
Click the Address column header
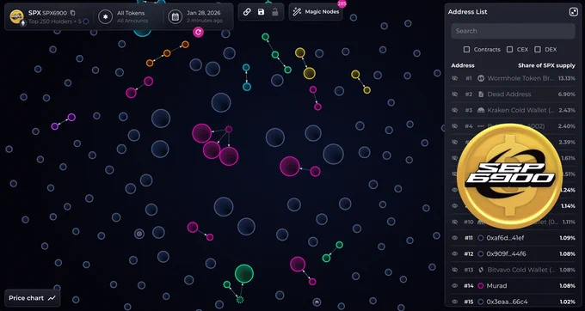point(463,65)
